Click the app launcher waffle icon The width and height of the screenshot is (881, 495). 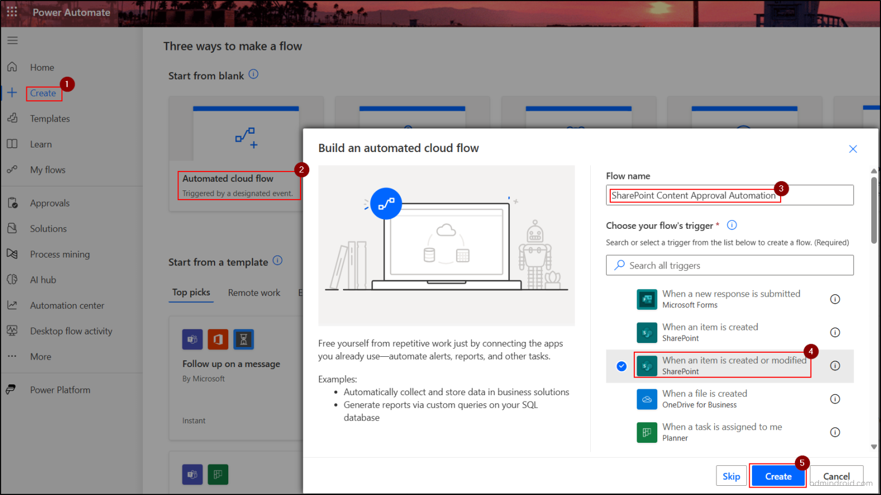11,11
